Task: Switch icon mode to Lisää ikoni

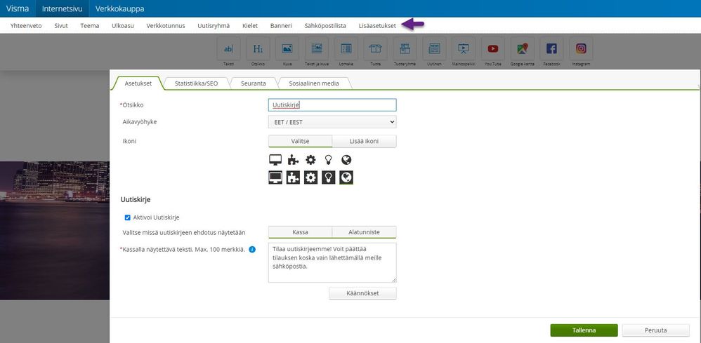Action: coord(365,141)
